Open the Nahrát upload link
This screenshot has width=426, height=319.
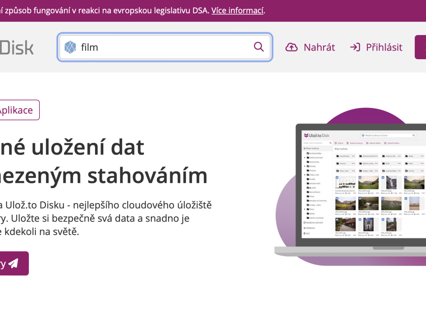point(310,47)
